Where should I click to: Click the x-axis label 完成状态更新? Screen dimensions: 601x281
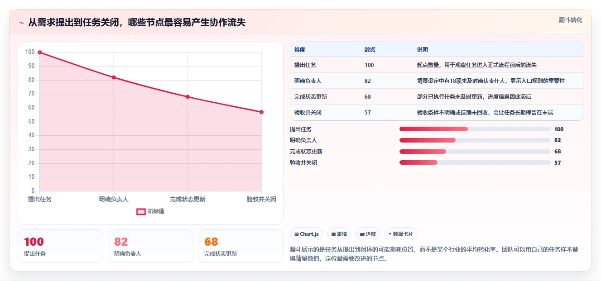click(188, 200)
